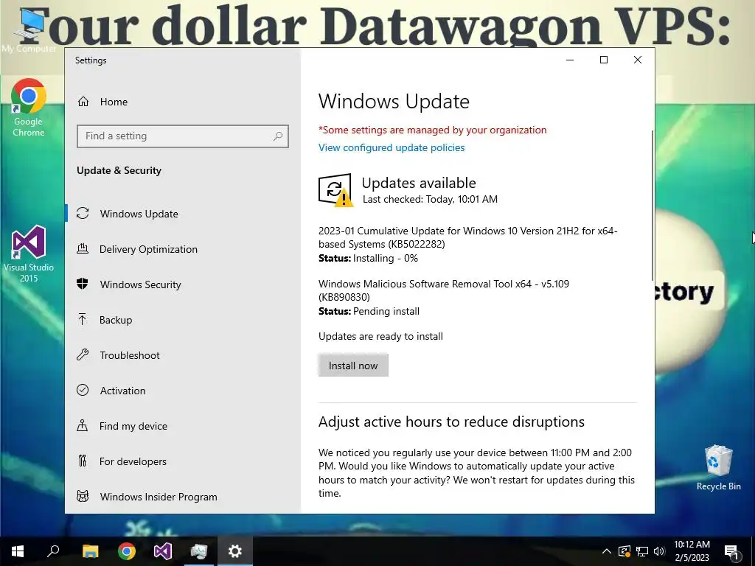Select Activation in sidebar

(122, 391)
